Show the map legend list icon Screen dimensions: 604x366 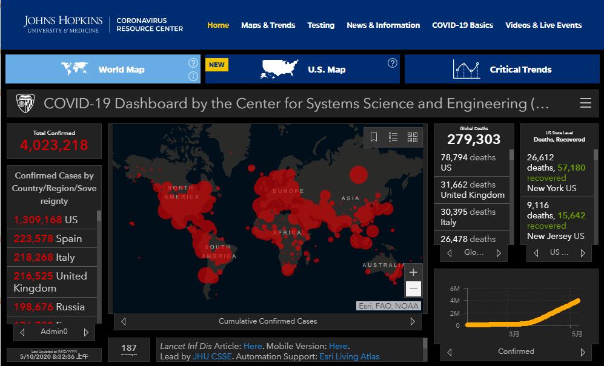(x=393, y=137)
